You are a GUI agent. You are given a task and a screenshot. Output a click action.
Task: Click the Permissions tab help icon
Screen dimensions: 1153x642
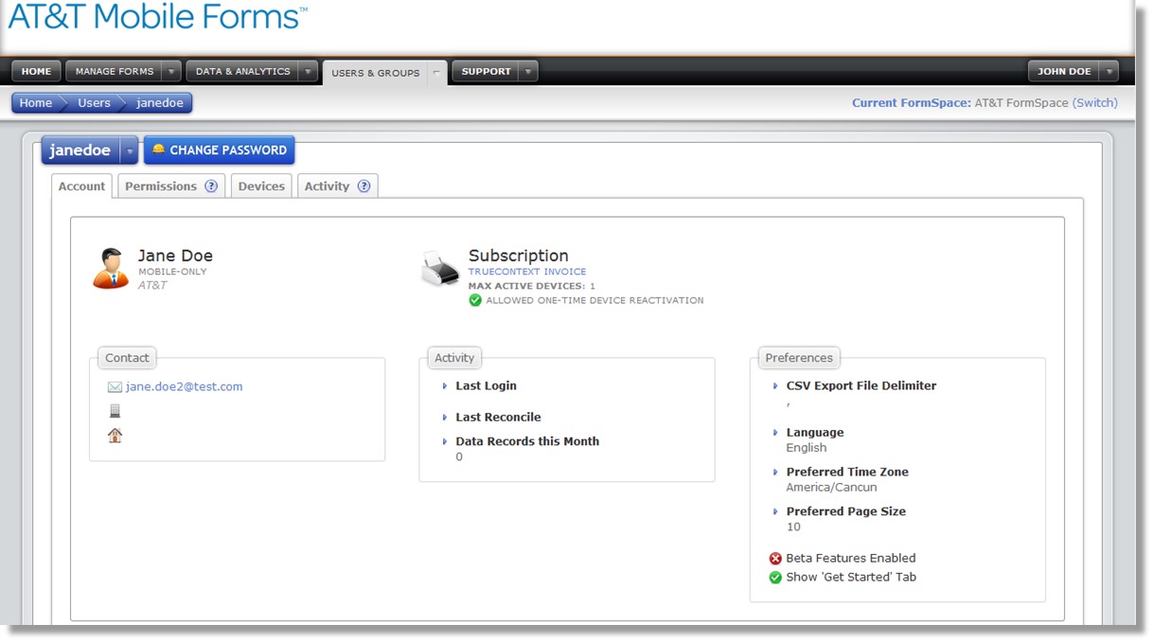(x=211, y=187)
